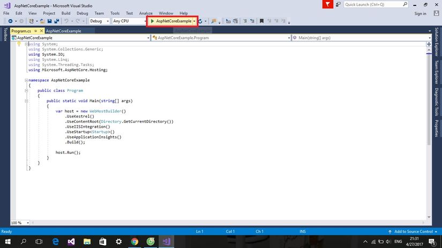Click the notifications flag icon
Image resolution: width=442 pixels, height=248 pixels.
[x=327, y=4]
